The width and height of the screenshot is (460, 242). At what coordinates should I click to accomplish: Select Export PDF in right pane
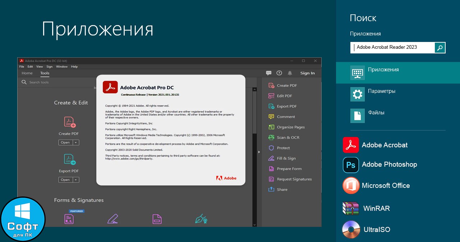(282, 106)
